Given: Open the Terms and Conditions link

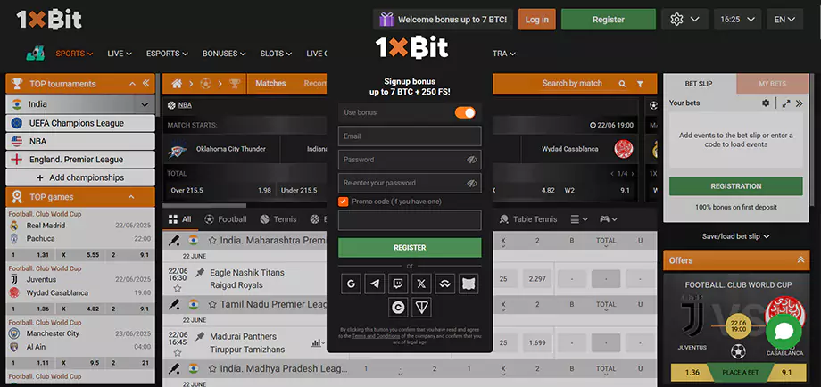Looking at the screenshot, I should (x=376, y=336).
